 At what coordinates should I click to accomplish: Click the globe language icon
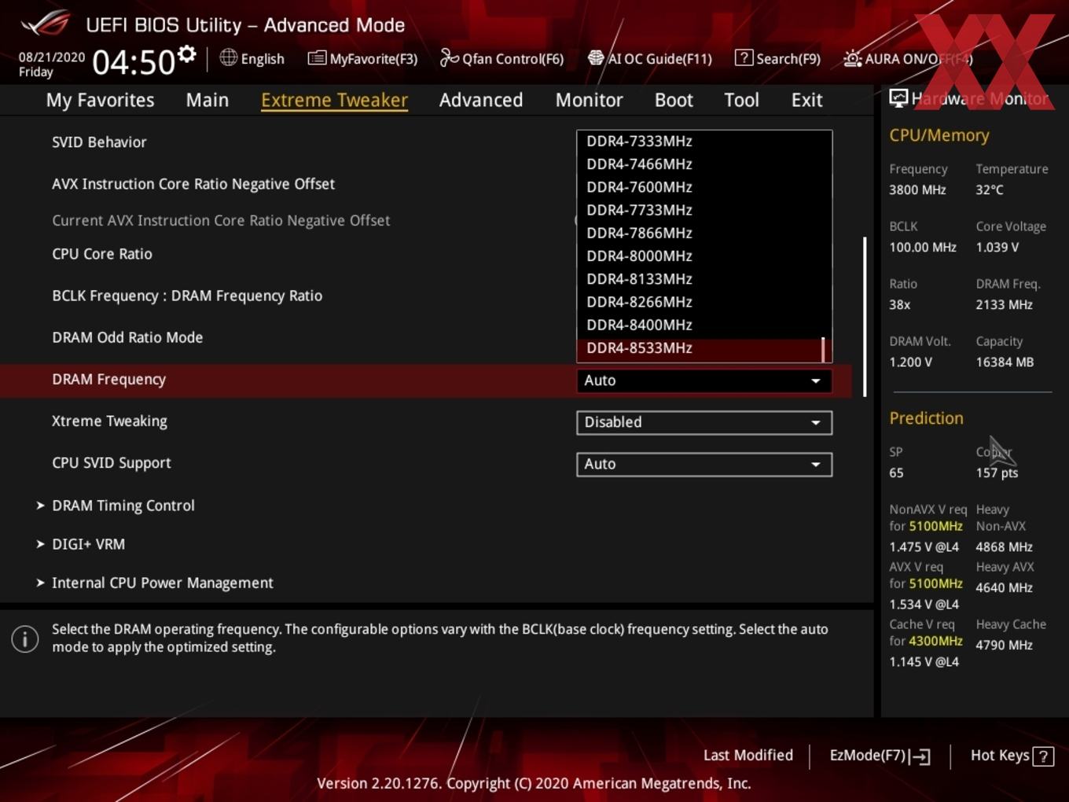click(x=228, y=57)
